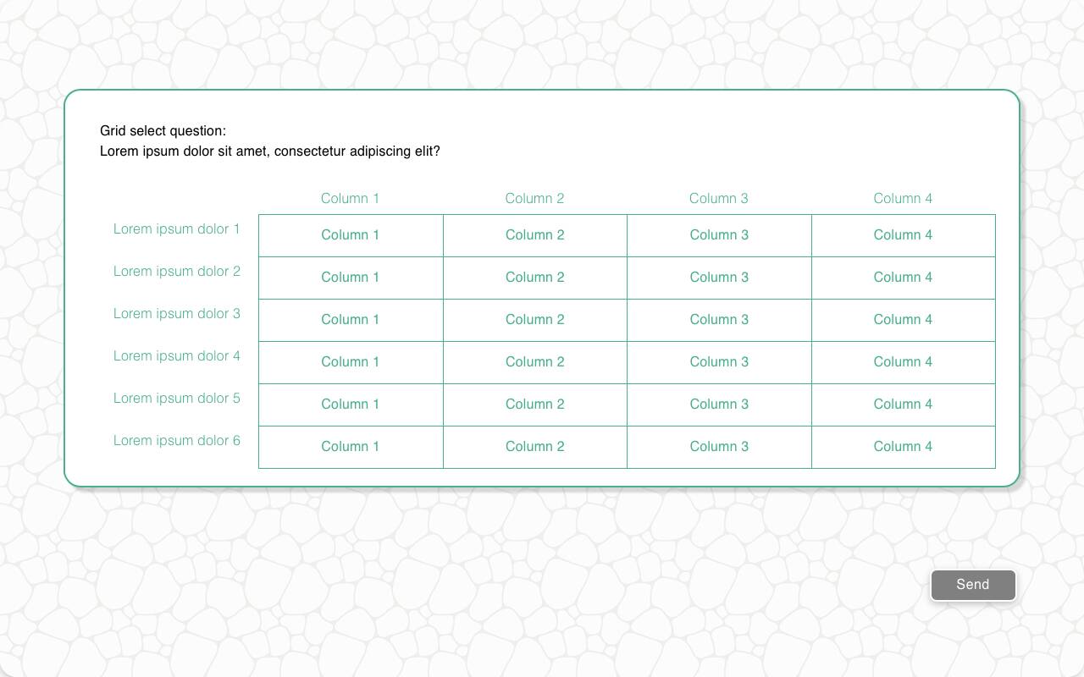Select Column 3 for Lorem ipsum dolor 2

719,278
